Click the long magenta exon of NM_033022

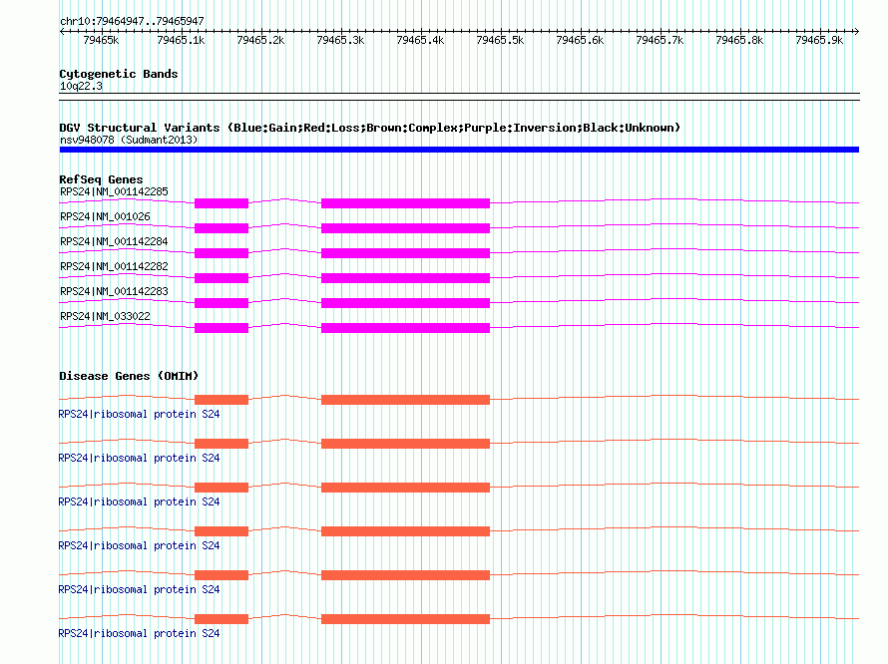pos(405,328)
